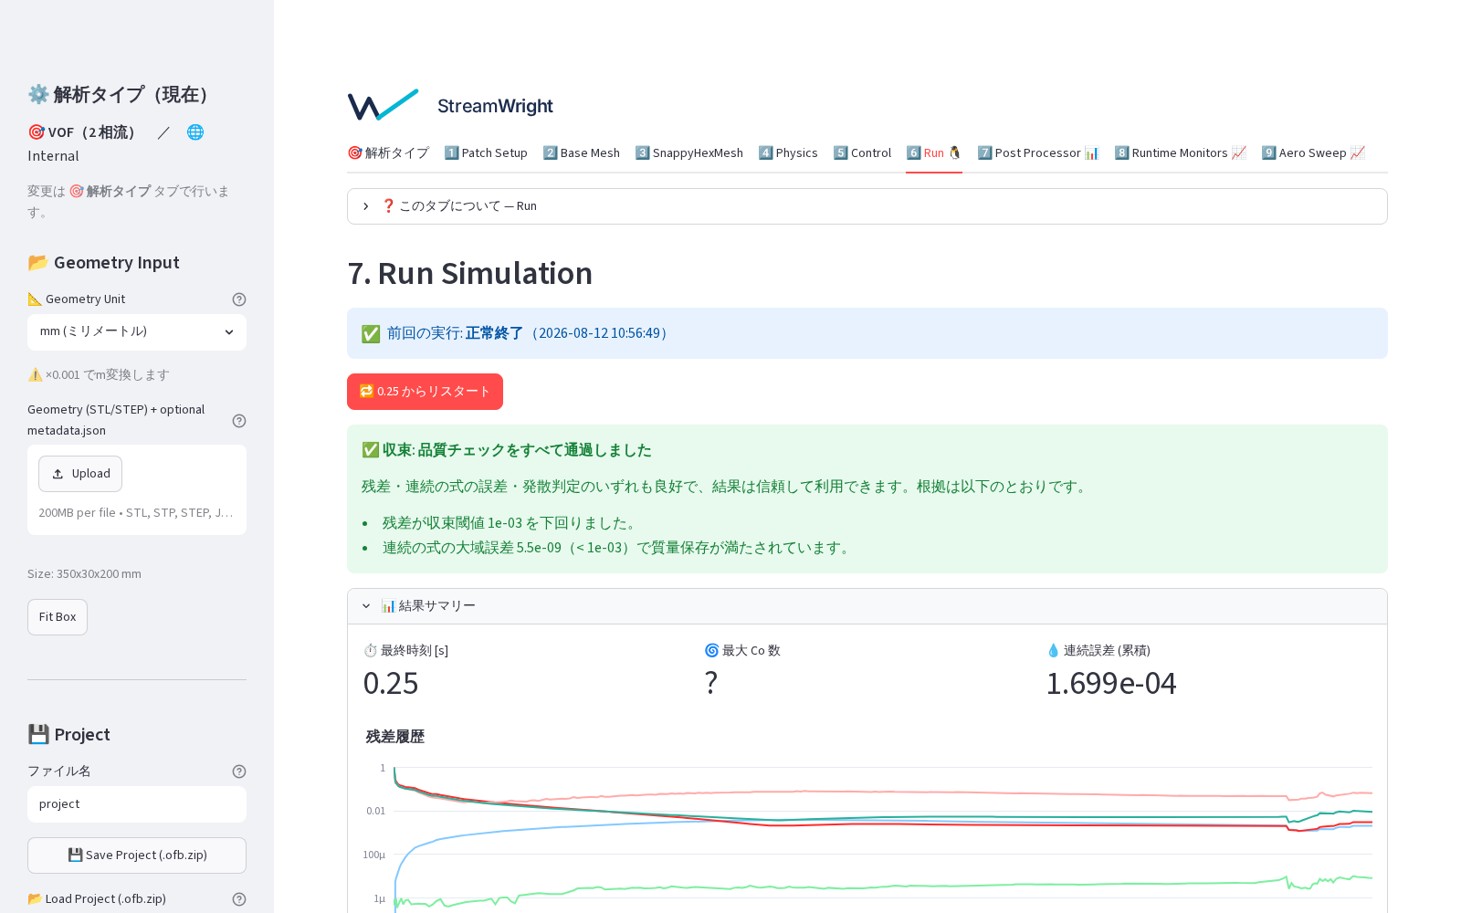Click the Upload button
1461x913 pixels.
(80, 474)
